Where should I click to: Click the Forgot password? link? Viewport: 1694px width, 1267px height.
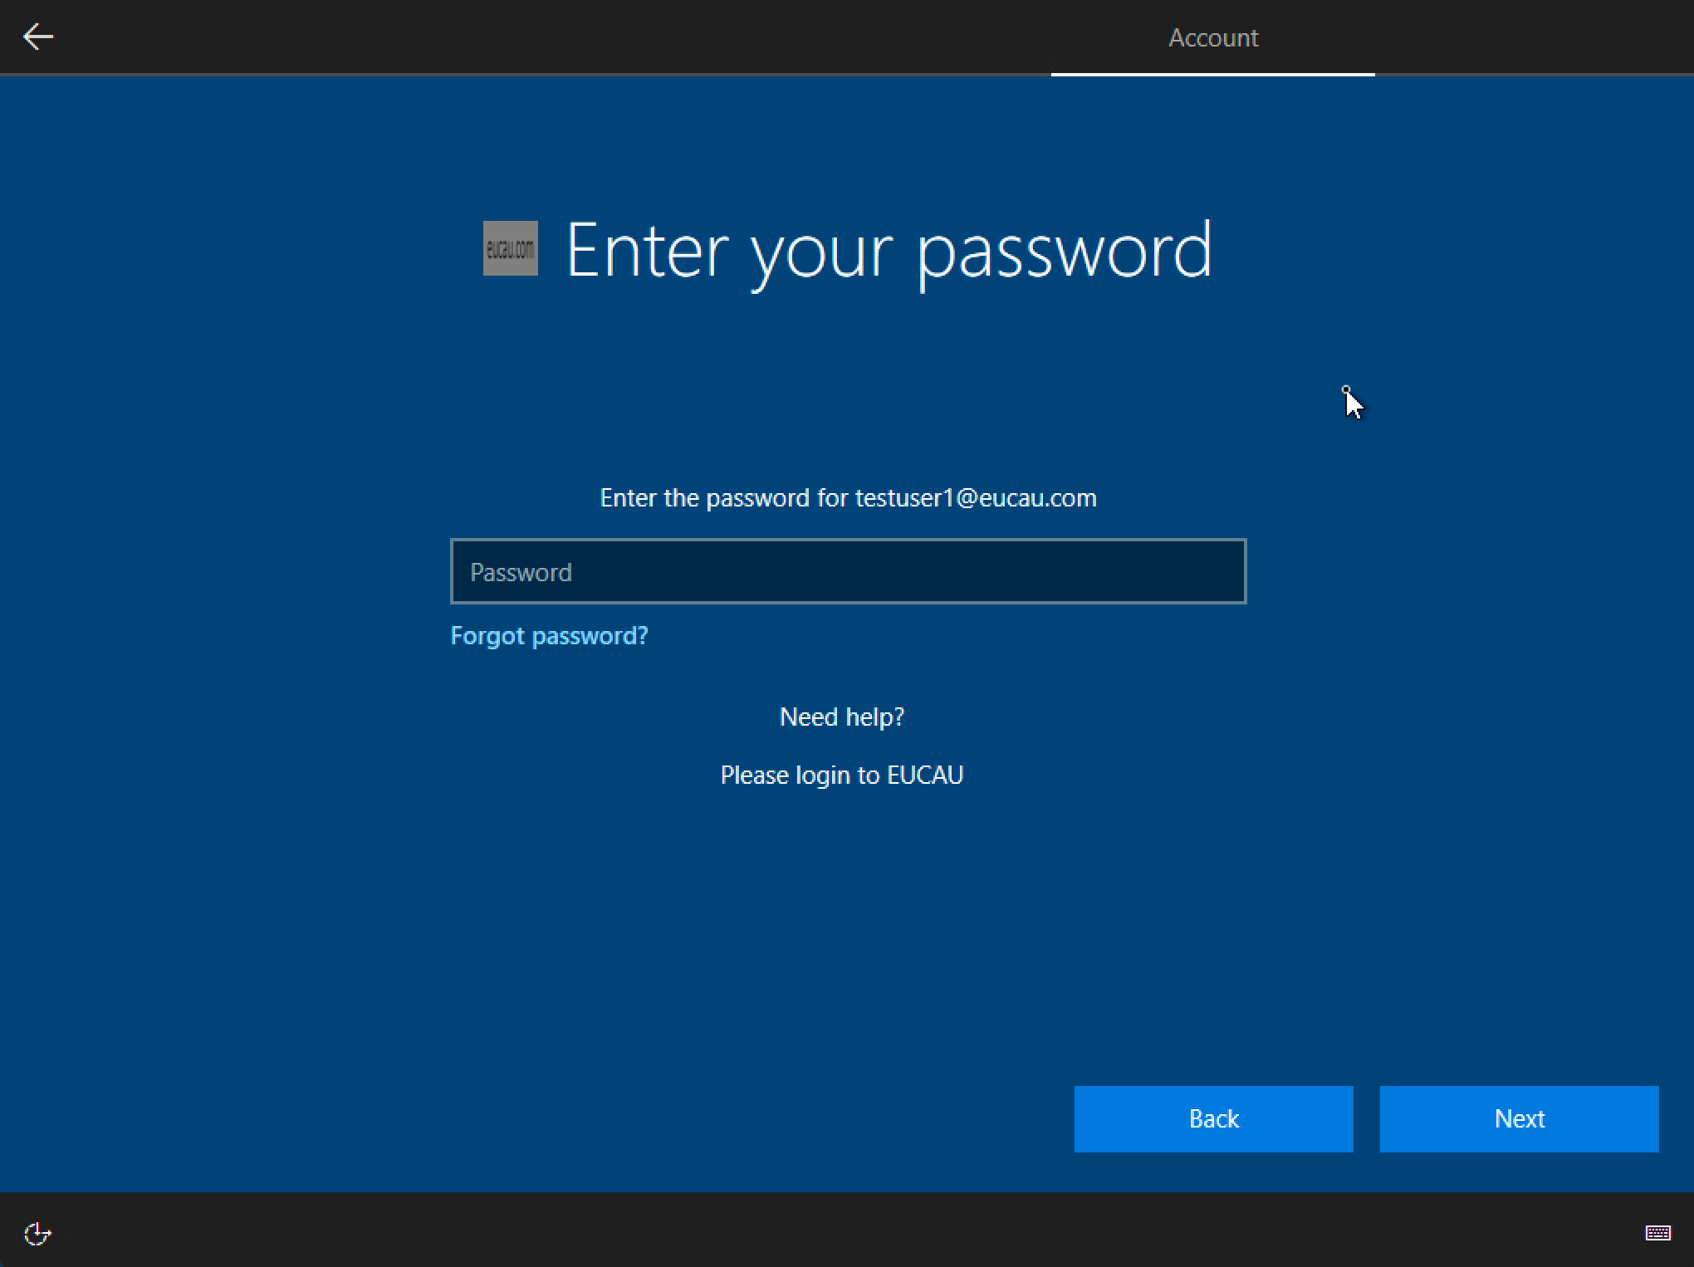coord(549,636)
